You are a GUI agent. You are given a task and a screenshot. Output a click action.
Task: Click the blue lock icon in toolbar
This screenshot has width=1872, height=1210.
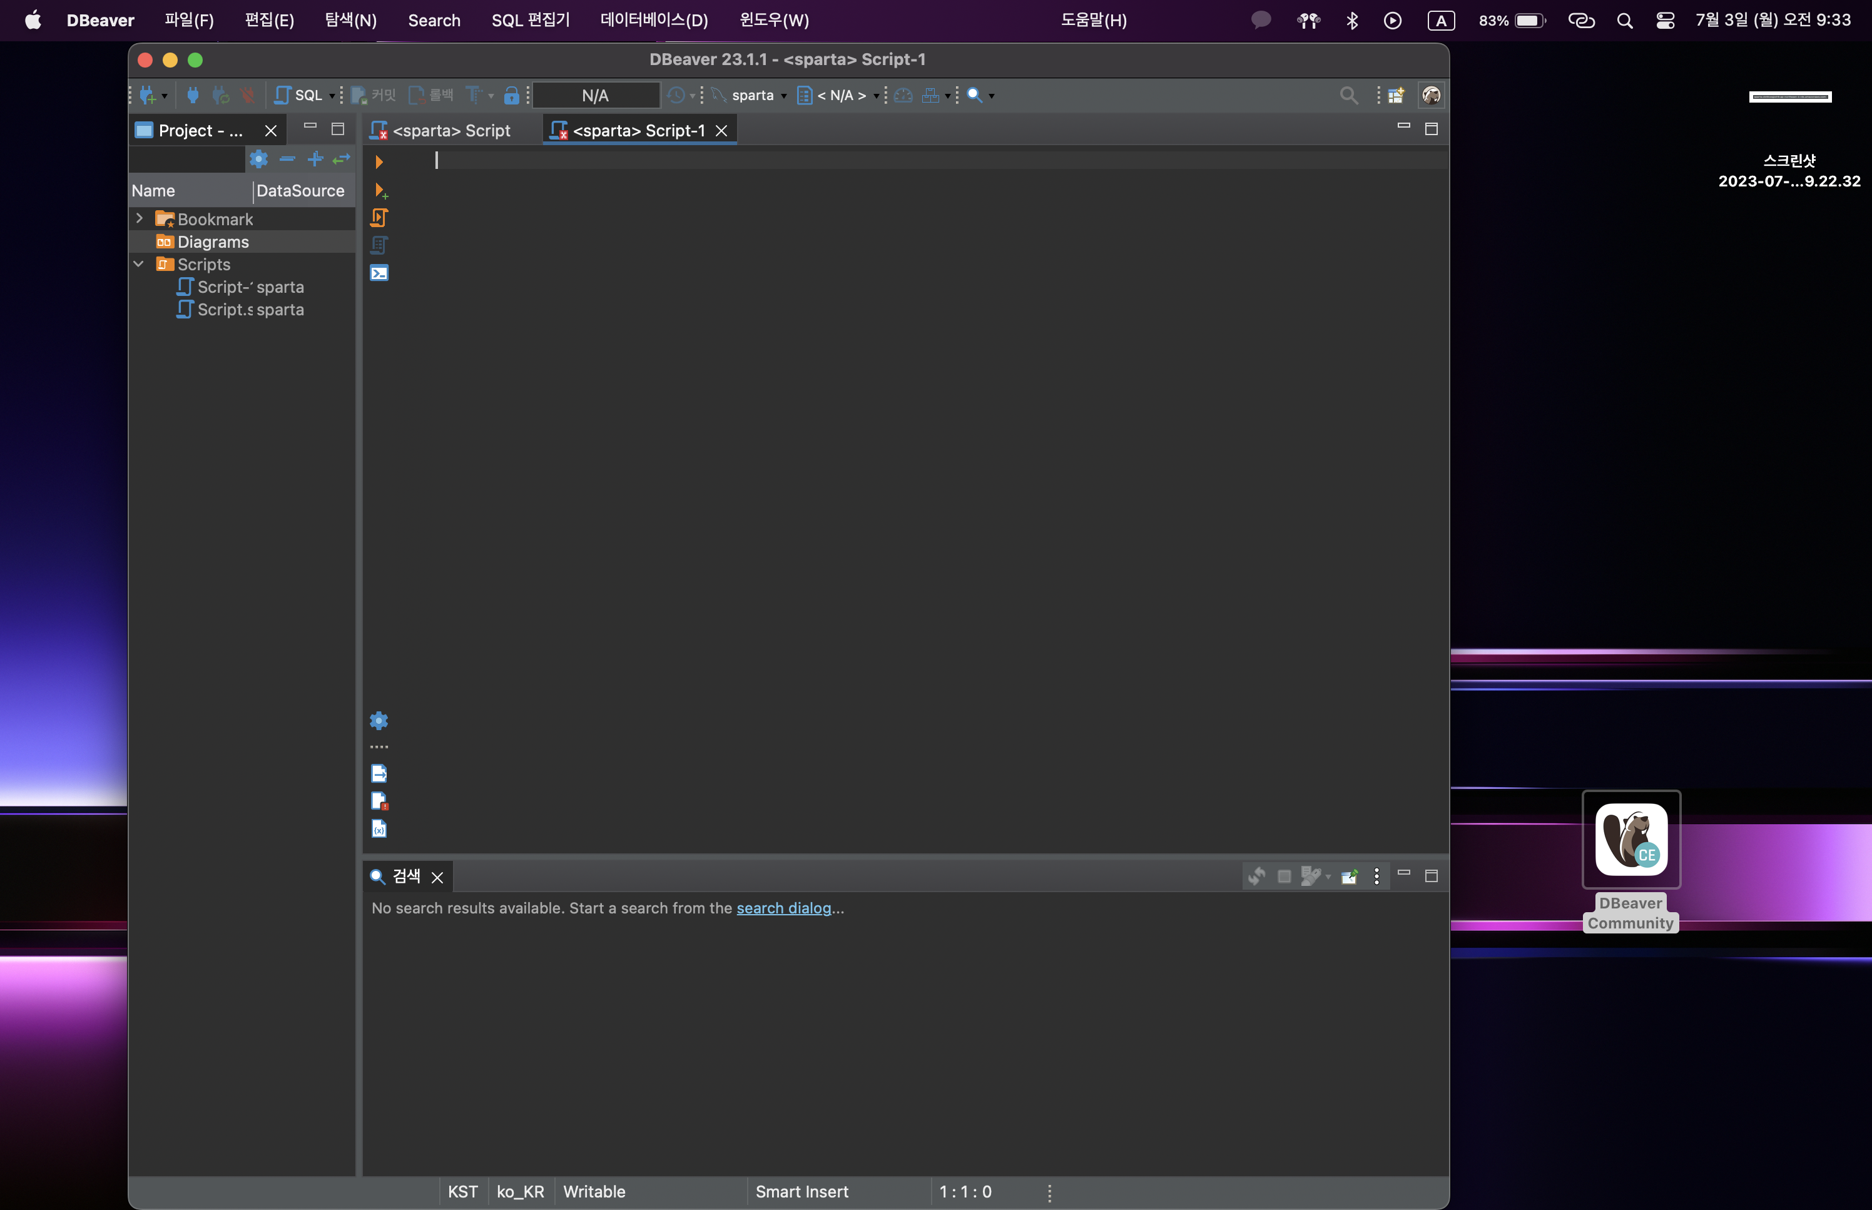click(511, 95)
